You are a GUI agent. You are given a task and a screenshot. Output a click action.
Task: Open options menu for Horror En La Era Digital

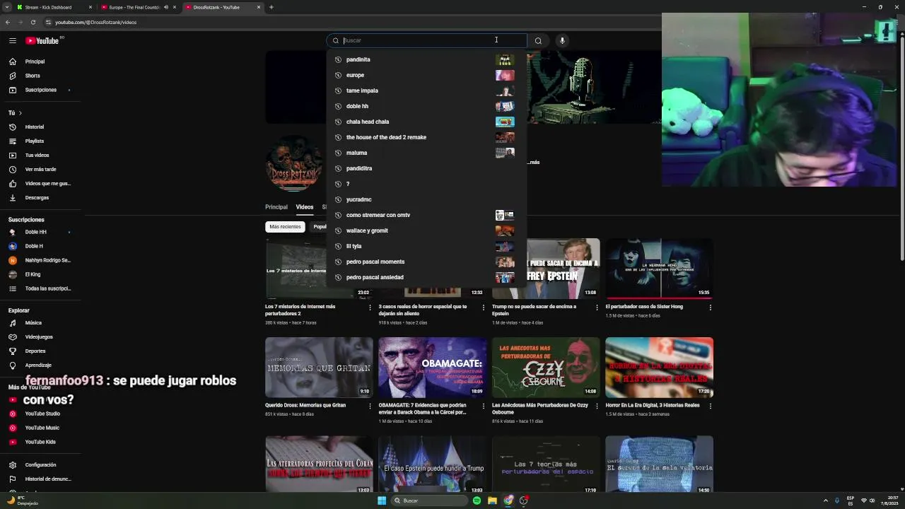pos(711,406)
